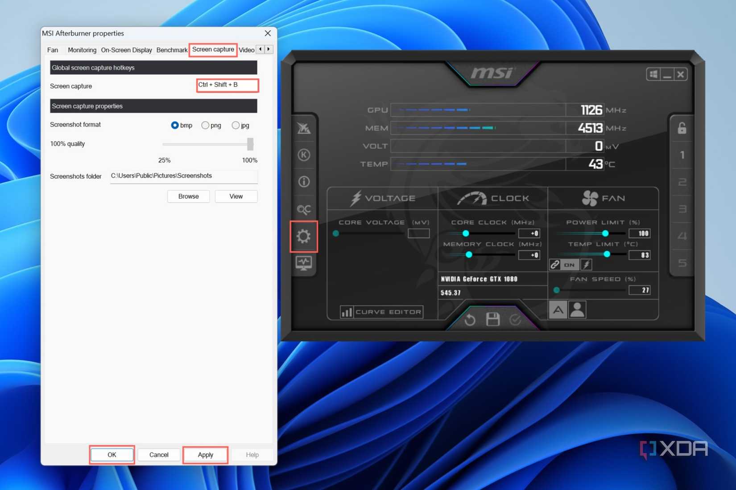Image resolution: width=736 pixels, height=490 pixels.
Task: Click the Memory Clock +0 value box
Action: click(529, 255)
